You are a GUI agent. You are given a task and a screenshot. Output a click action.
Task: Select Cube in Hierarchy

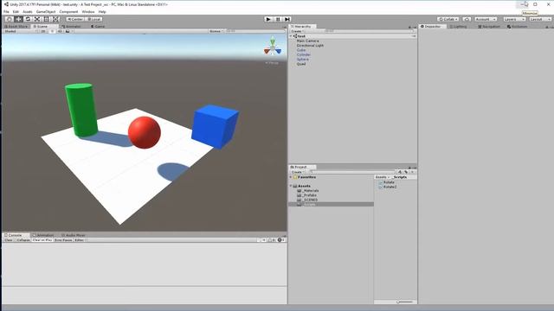(301, 50)
